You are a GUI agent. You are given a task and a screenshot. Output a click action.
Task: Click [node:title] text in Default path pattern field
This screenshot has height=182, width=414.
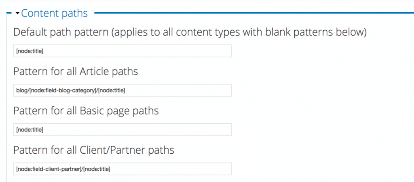30,51
